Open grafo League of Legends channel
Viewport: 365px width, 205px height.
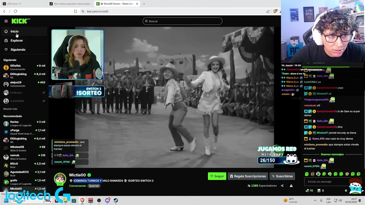pyautogui.click(x=24, y=182)
